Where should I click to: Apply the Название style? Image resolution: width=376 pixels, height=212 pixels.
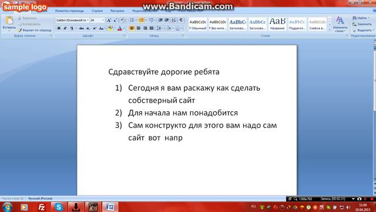coord(277,24)
